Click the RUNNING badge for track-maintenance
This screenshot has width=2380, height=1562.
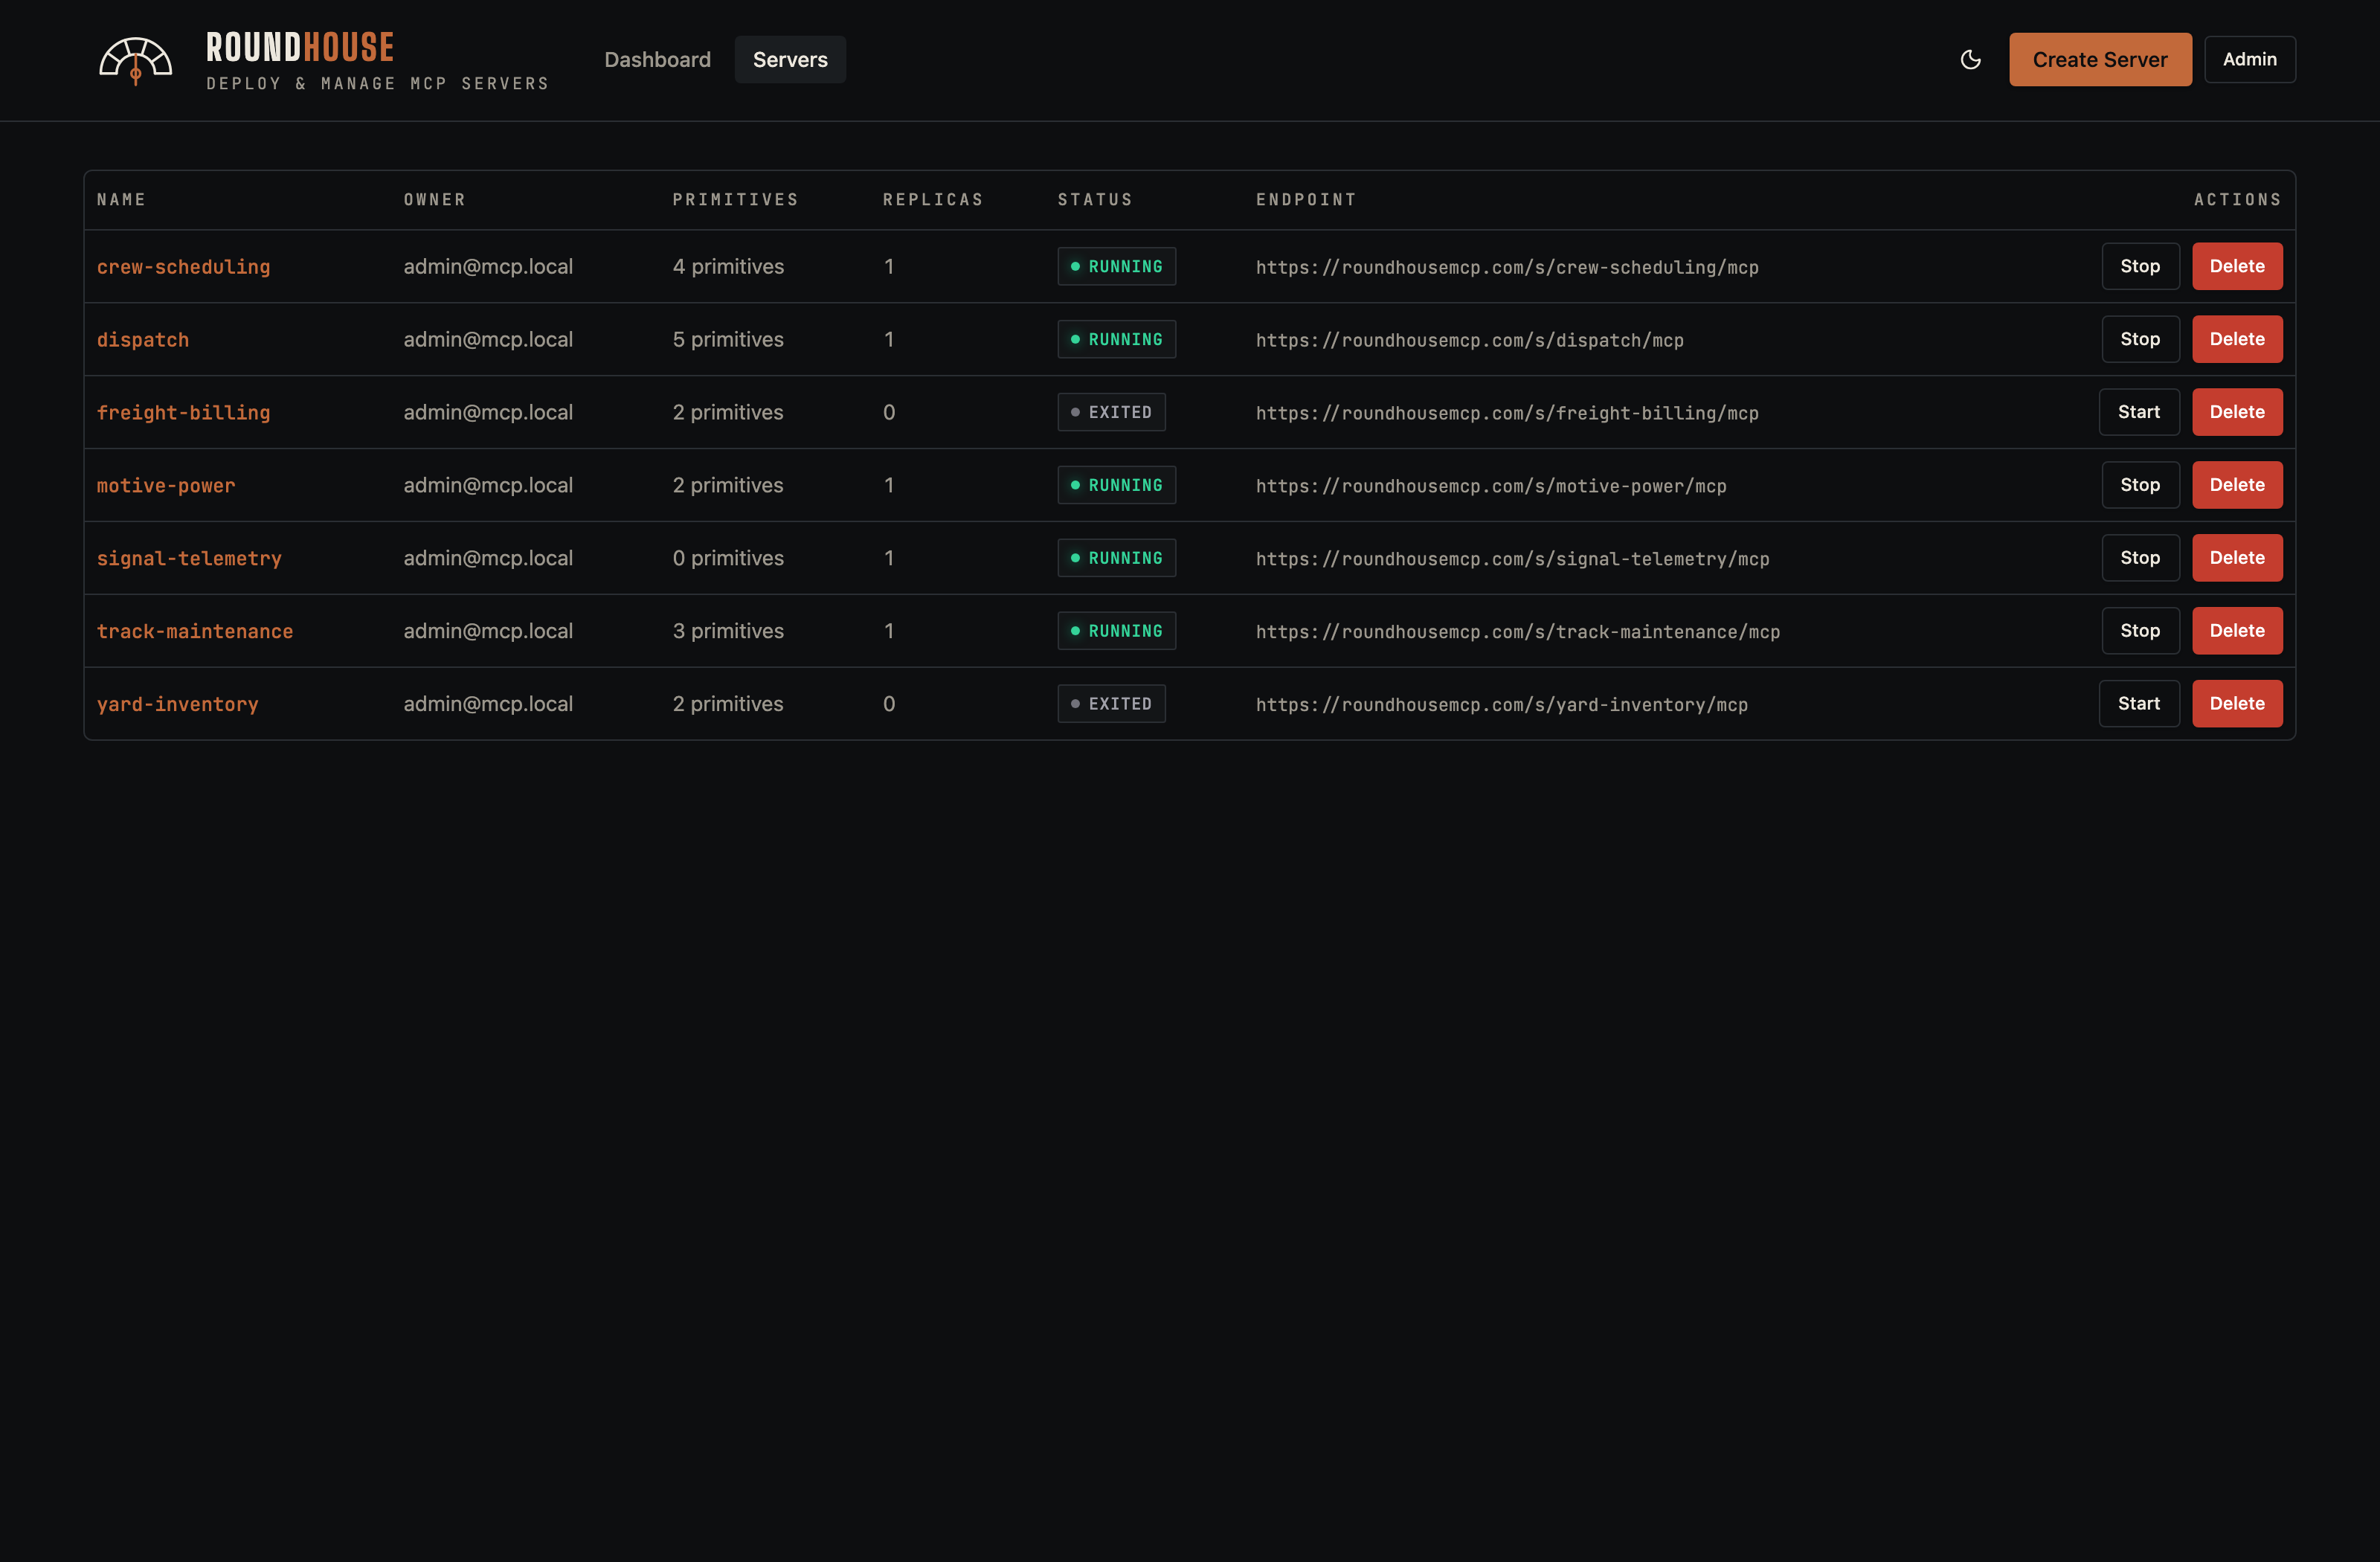coord(1117,631)
